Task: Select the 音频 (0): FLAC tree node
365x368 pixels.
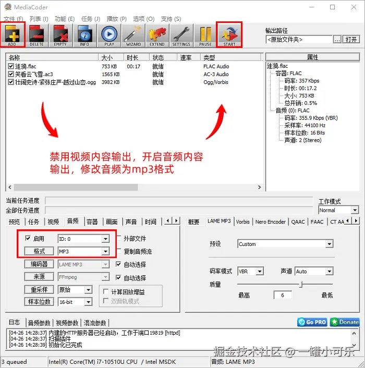Action: pos(293,111)
